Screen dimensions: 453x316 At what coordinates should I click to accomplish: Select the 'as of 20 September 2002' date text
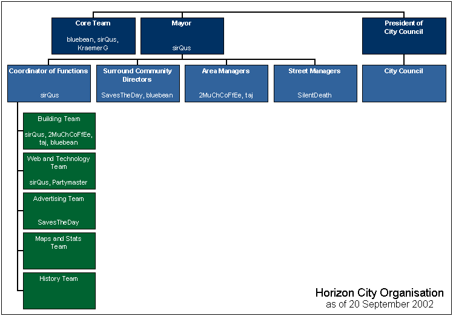379,304
